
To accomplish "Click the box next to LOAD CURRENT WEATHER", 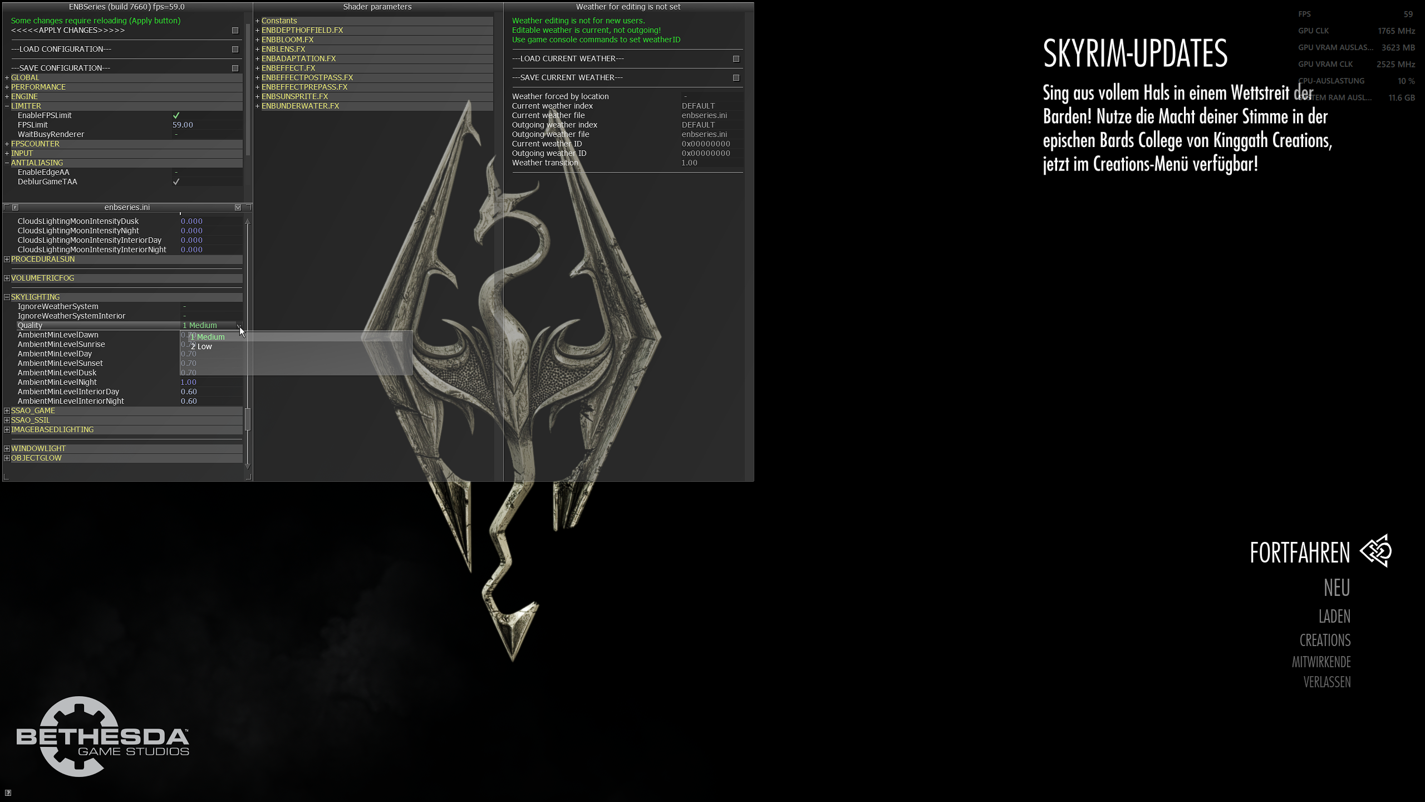I will click(x=736, y=59).
